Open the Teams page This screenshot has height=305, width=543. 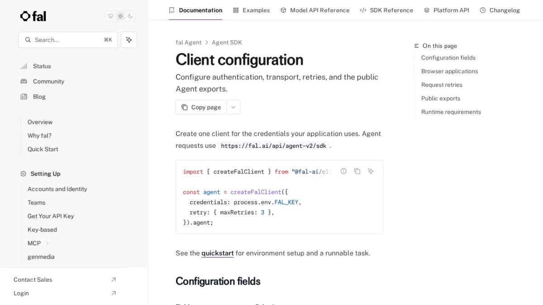[x=37, y=202]
